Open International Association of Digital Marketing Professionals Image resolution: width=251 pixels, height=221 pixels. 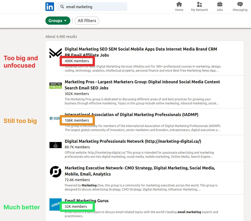tap(131, 115)
